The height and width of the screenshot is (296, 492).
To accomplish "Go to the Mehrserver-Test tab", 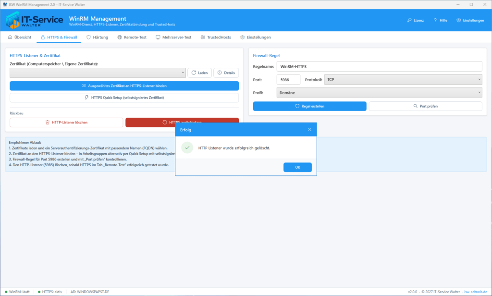I will [173, 37].
